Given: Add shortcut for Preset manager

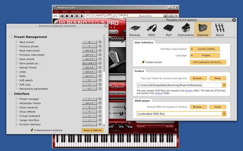Looking at the screenshot, I should tap(100, 99).
